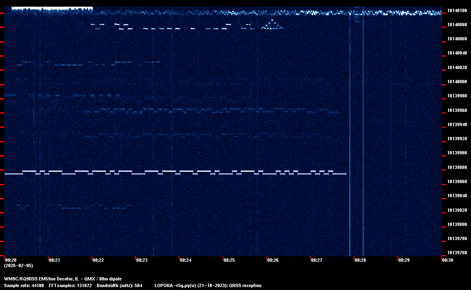This screenshot has height=290, width=471.
Task: Select the 10139960 frequency scale label
Action: [456, 110]
